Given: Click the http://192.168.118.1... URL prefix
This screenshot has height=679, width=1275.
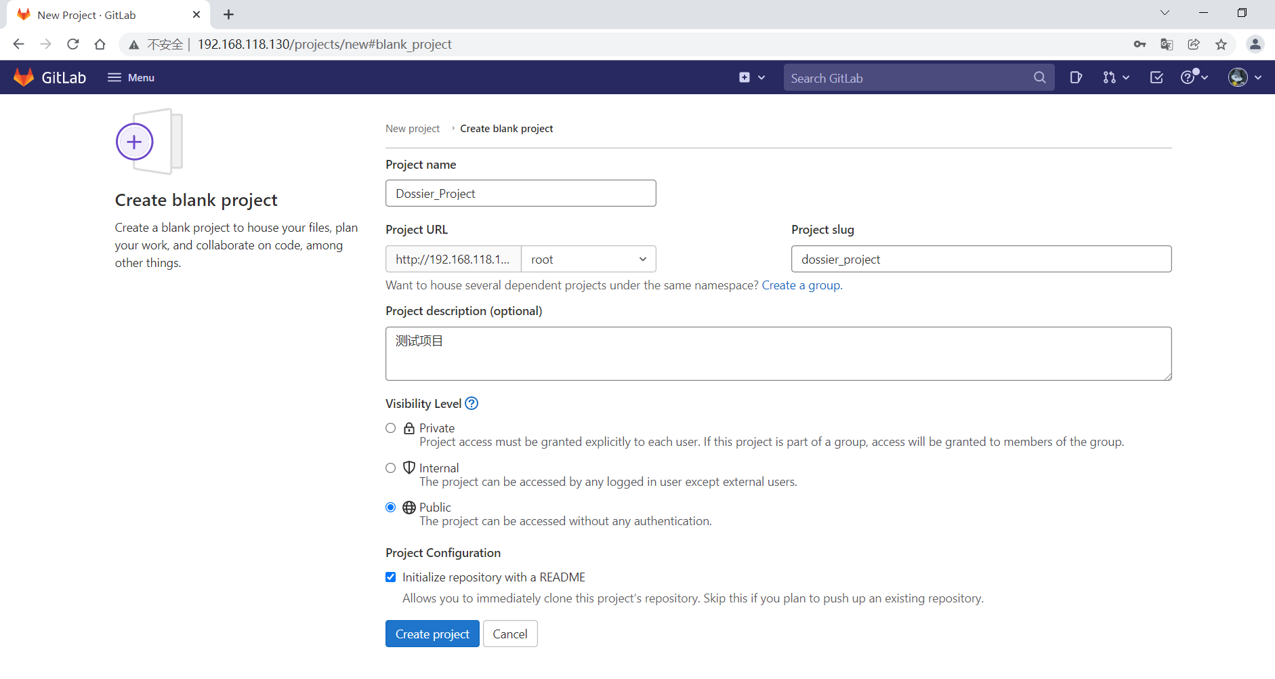Looking at the screenshot, I should coord(453,259).
